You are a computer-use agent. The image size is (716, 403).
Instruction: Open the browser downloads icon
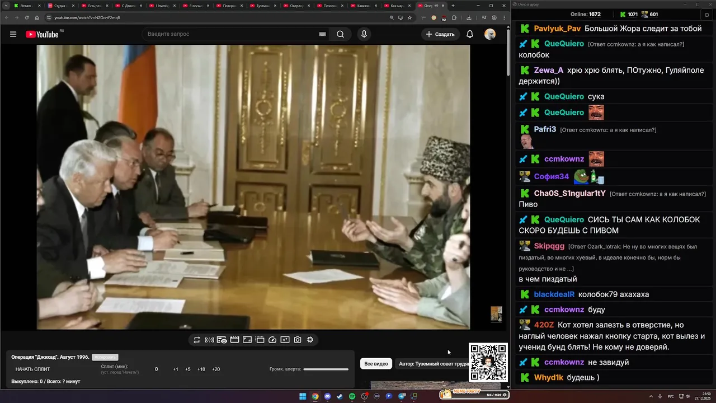(x=469, y=17)
